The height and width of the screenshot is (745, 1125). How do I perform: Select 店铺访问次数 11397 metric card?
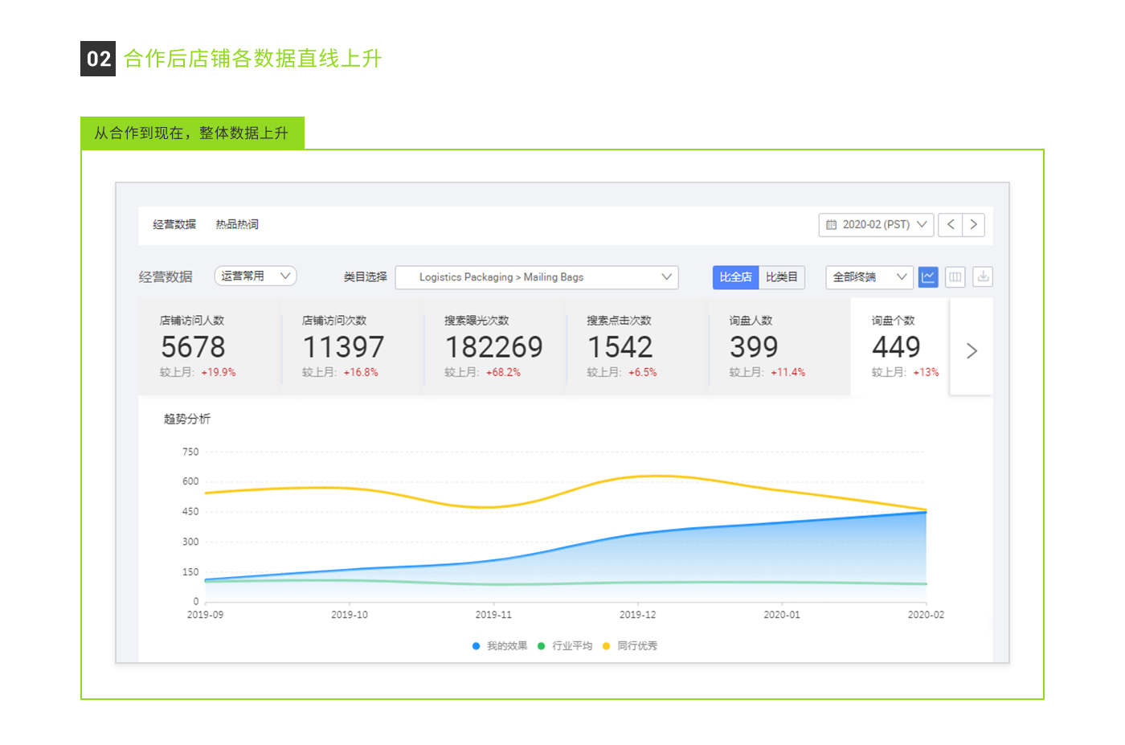tap(353, 346)
